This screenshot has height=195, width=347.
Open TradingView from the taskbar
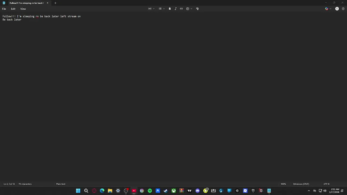(189, 191)
